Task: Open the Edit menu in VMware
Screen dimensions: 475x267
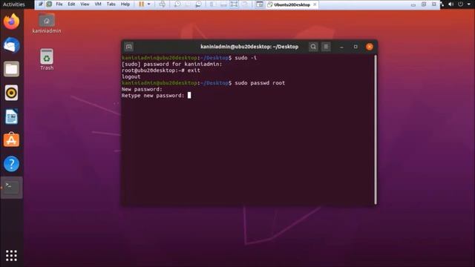Action: [x=71, y=4]
